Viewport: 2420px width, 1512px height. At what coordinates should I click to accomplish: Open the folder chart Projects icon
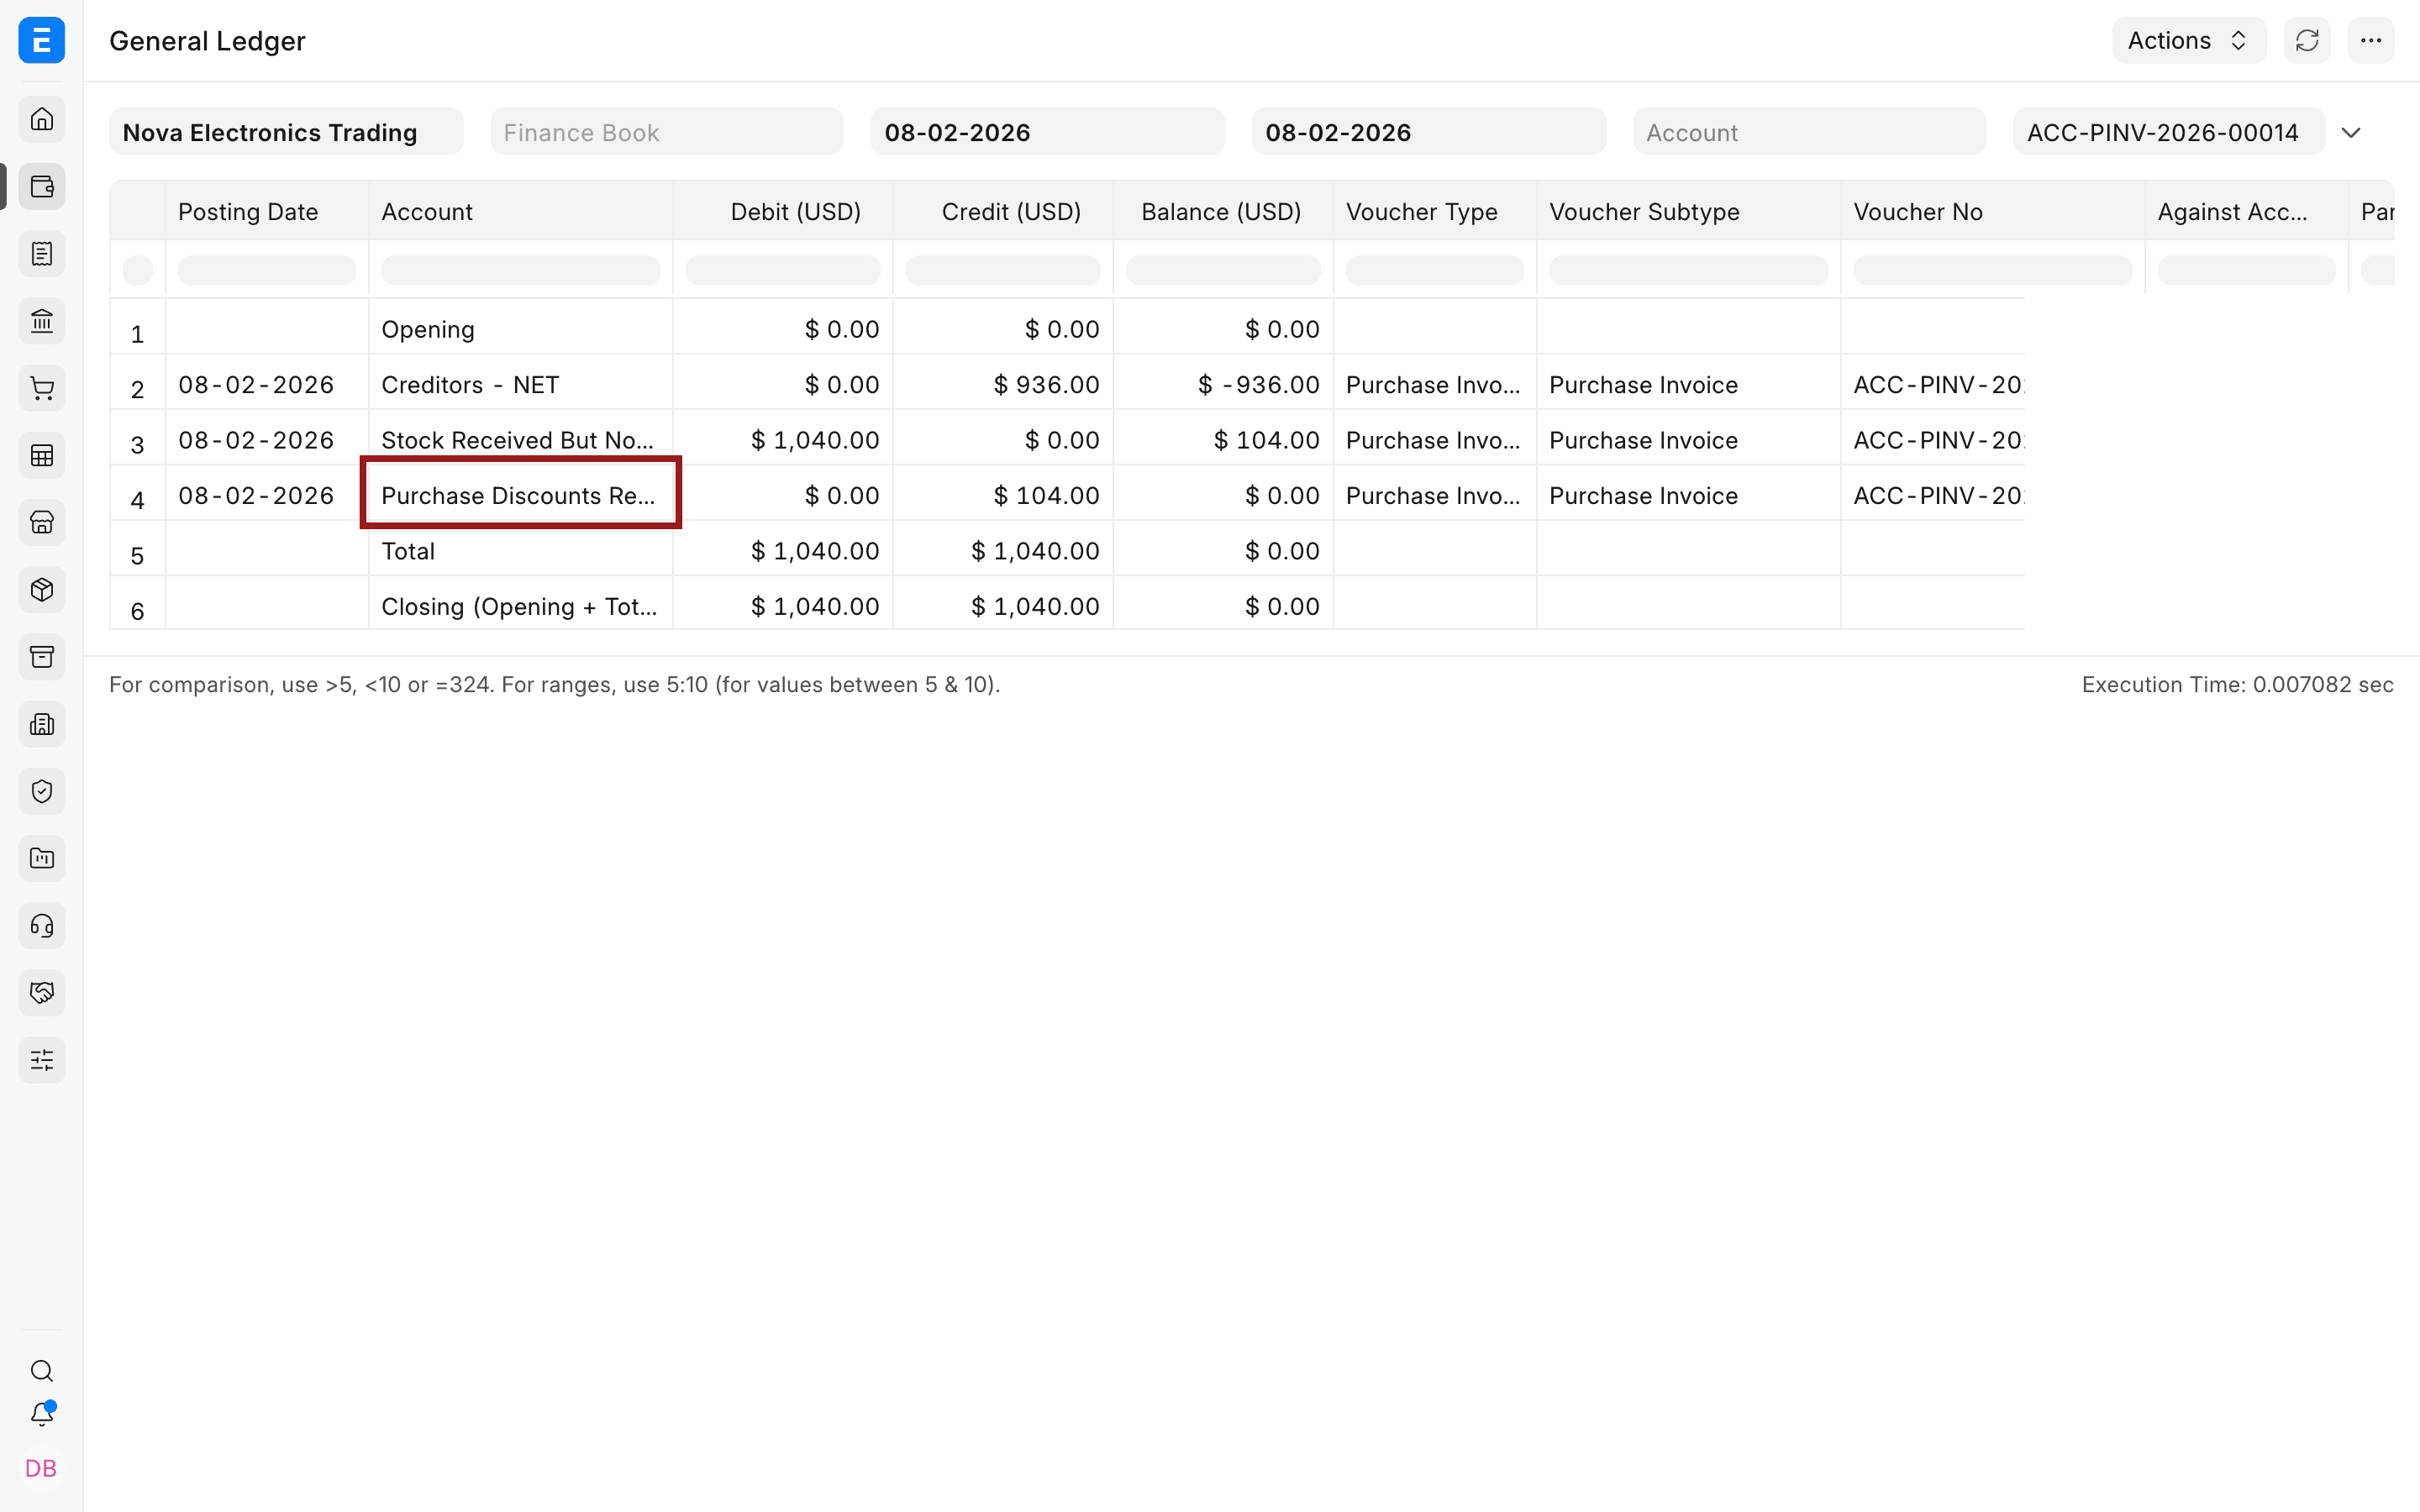click(x=42, y=858)
